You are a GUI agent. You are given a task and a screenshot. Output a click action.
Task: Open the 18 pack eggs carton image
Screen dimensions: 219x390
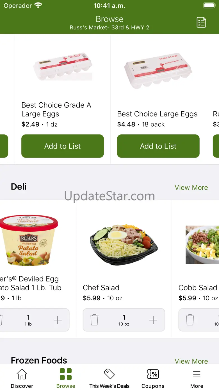click(158, 70)
